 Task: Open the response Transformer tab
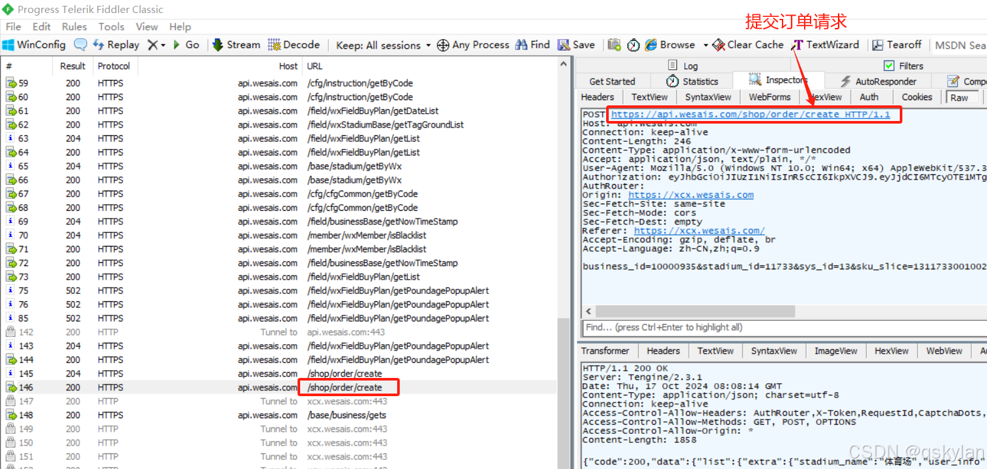pos(605,351)
